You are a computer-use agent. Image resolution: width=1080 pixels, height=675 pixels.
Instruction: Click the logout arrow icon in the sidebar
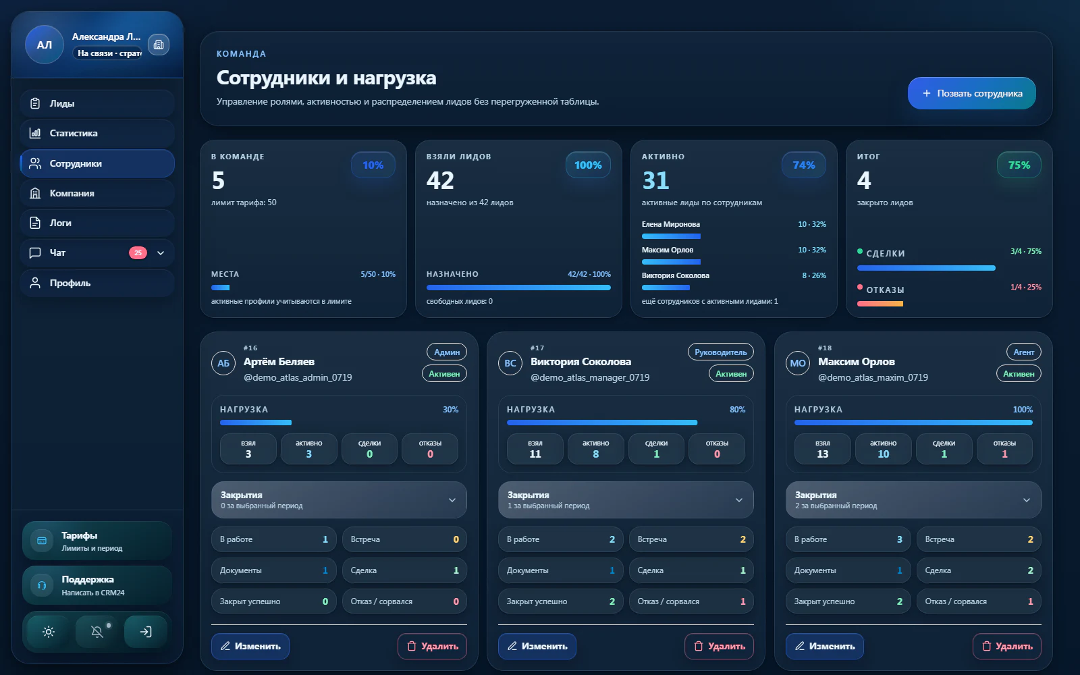146,632
